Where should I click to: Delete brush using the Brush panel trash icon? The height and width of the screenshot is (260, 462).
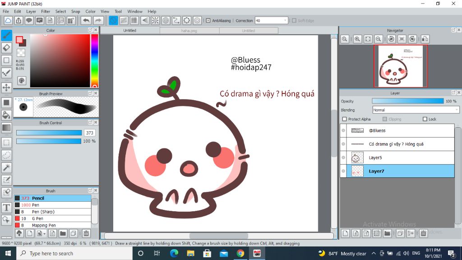(x=86, y=233)
